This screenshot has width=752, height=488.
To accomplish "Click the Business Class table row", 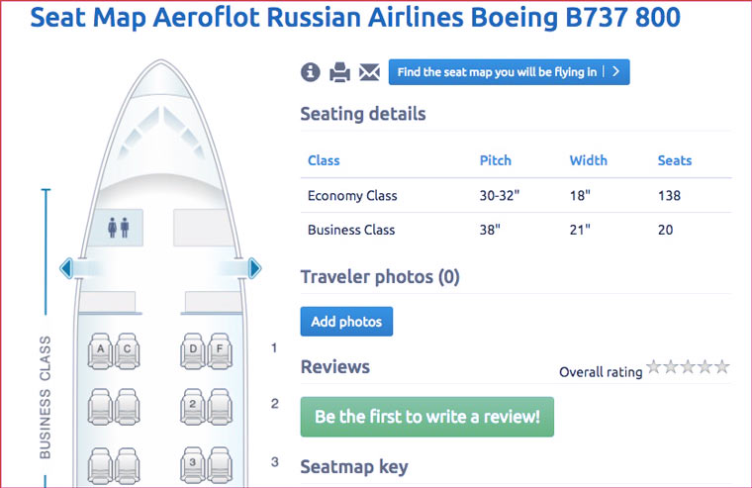I will coord(516,230).
